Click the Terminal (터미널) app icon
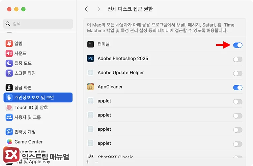This screenshot has width=253, height=166. pyautogui.click(x=90, y=44)
